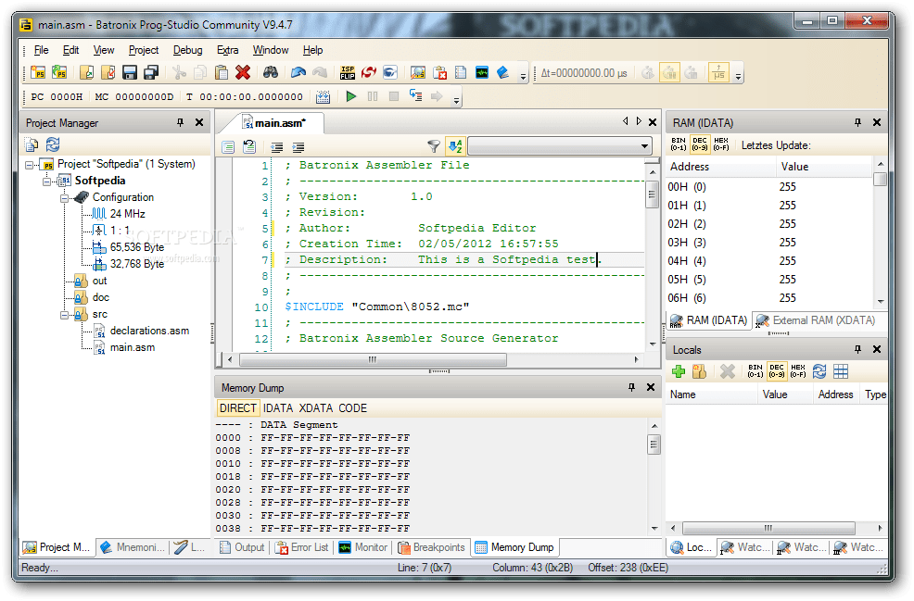The height and width of the screenshot is (601, 914).
Task: Open the Debug menu
Action: [x=187, y=50]
